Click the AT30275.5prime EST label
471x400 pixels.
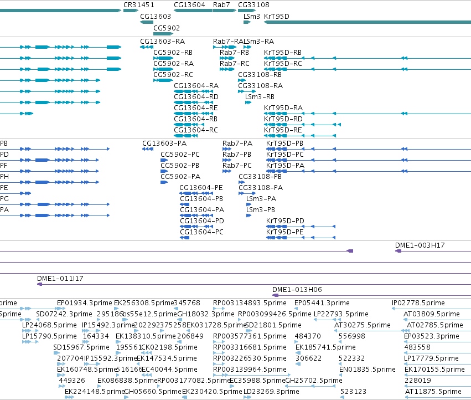pyautogui.click(x=363, y=325)
